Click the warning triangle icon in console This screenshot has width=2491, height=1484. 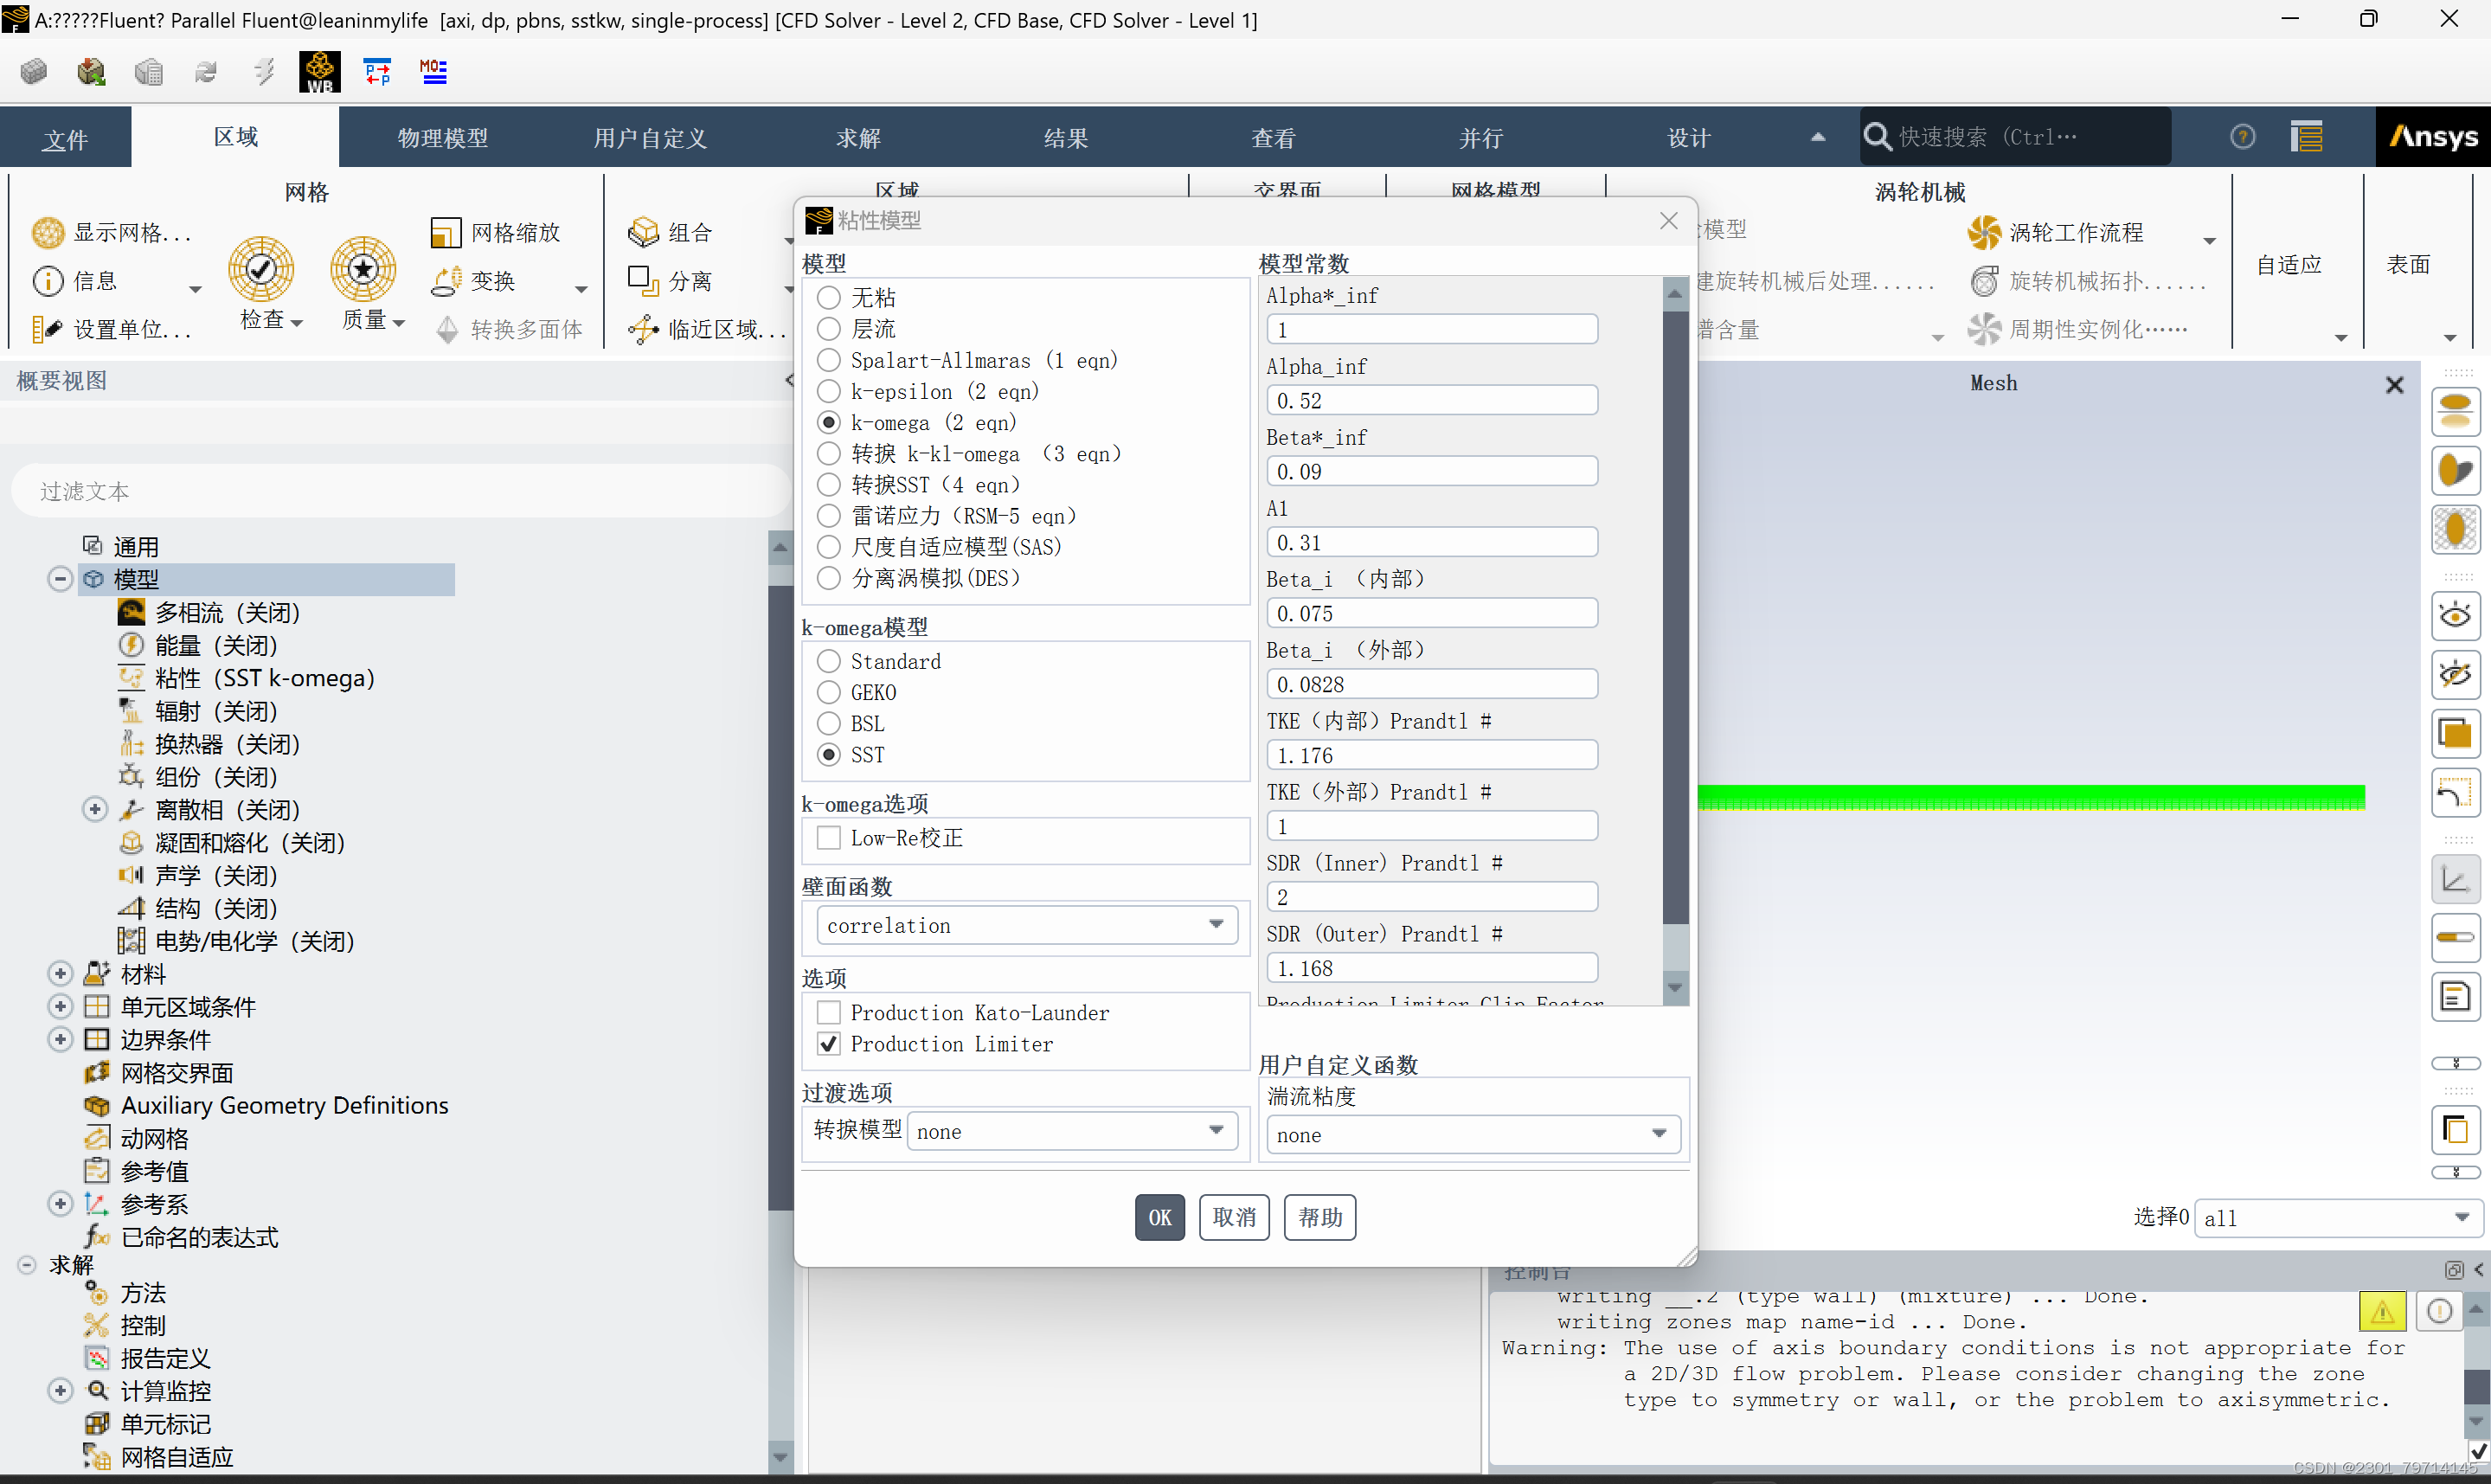tap(2382, 1311)
